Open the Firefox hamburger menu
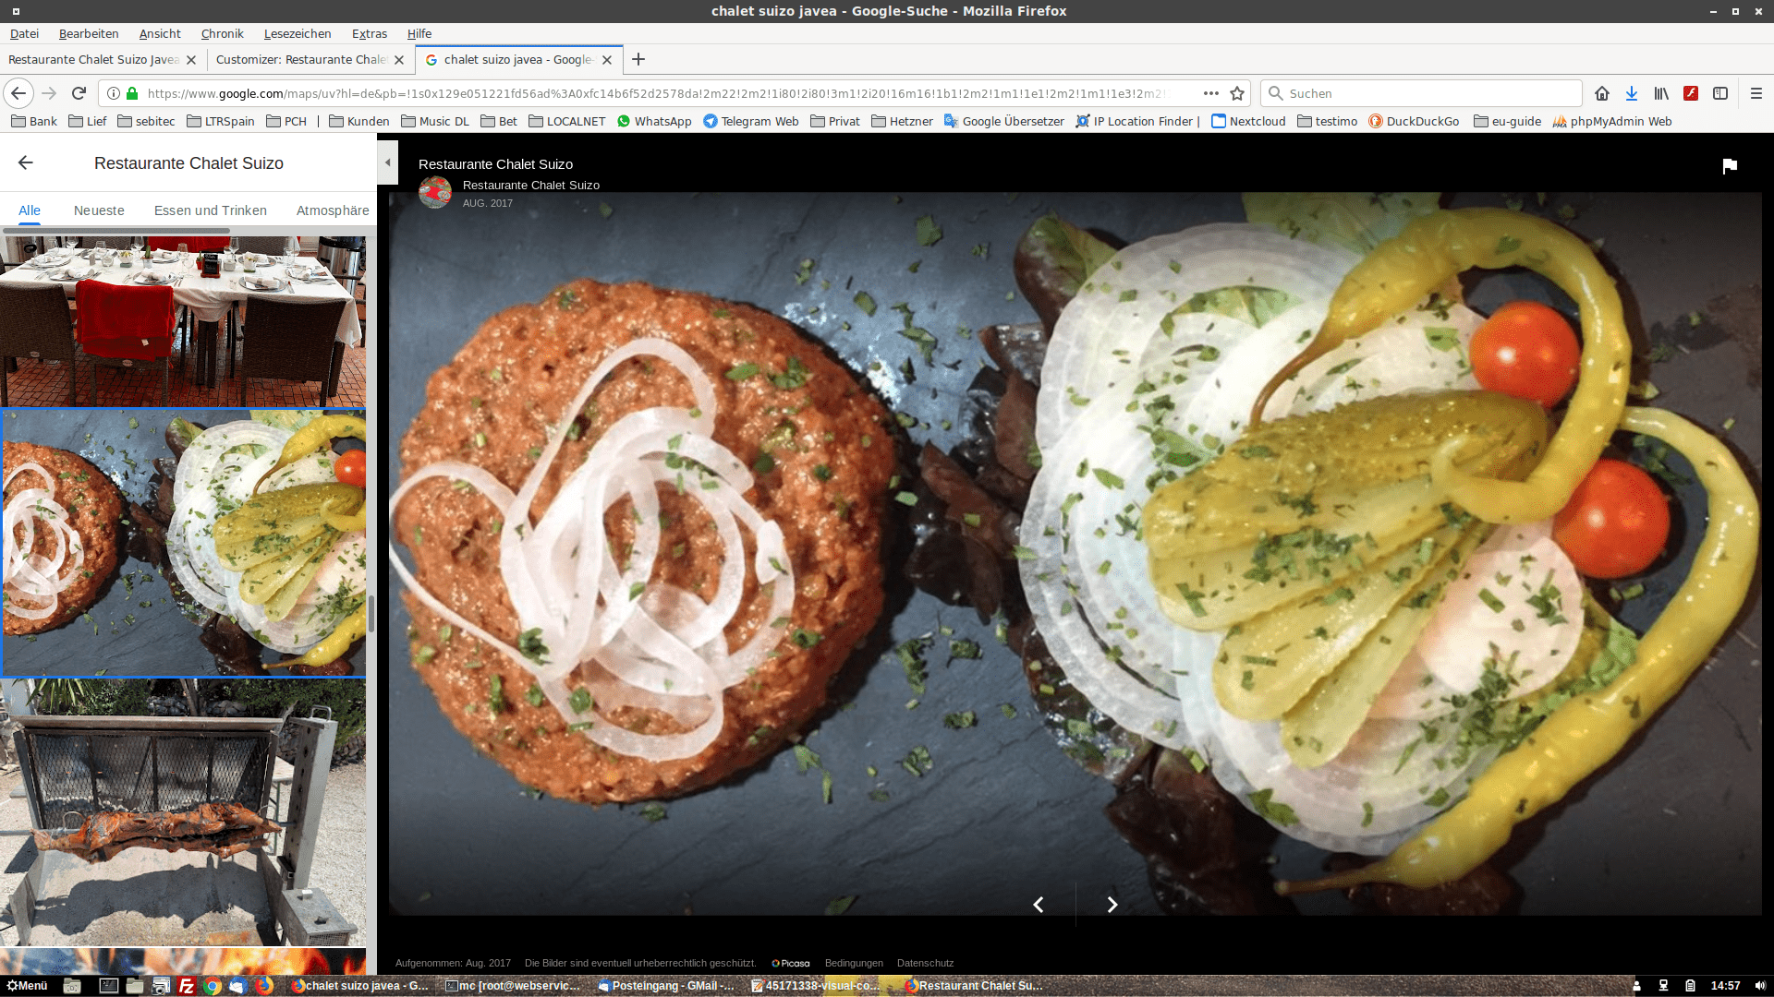The height and width of the screenshot is (997, 1774). pyautogui.click(x=1756, y=93)
